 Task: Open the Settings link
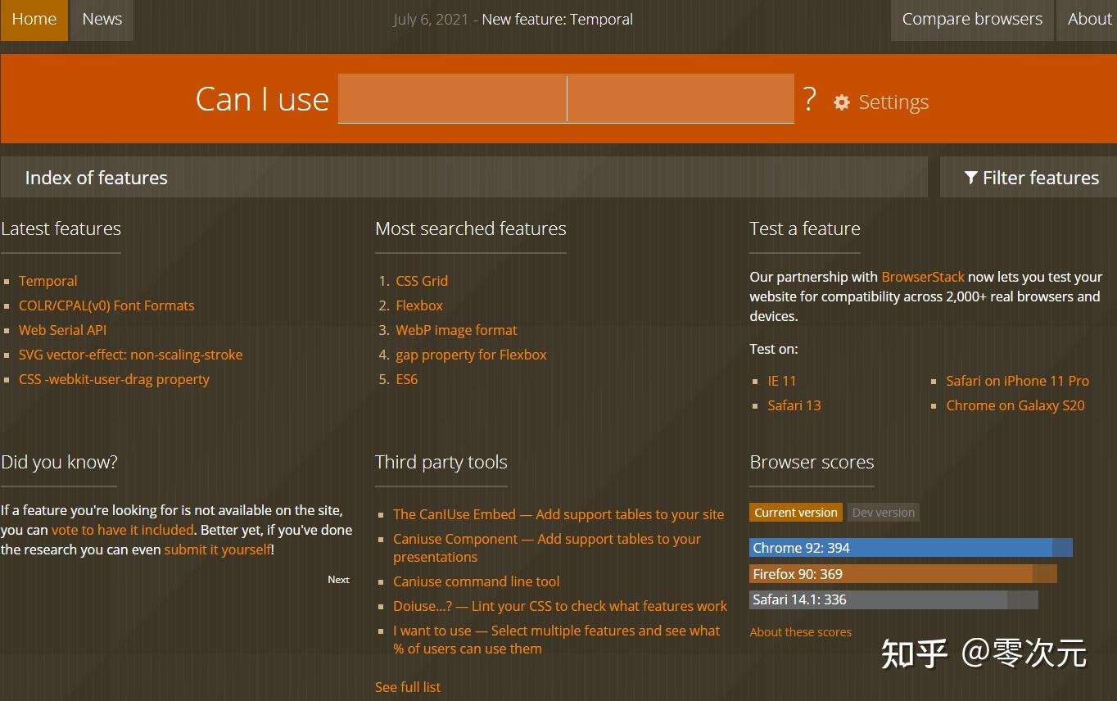(x=893, y=102)
